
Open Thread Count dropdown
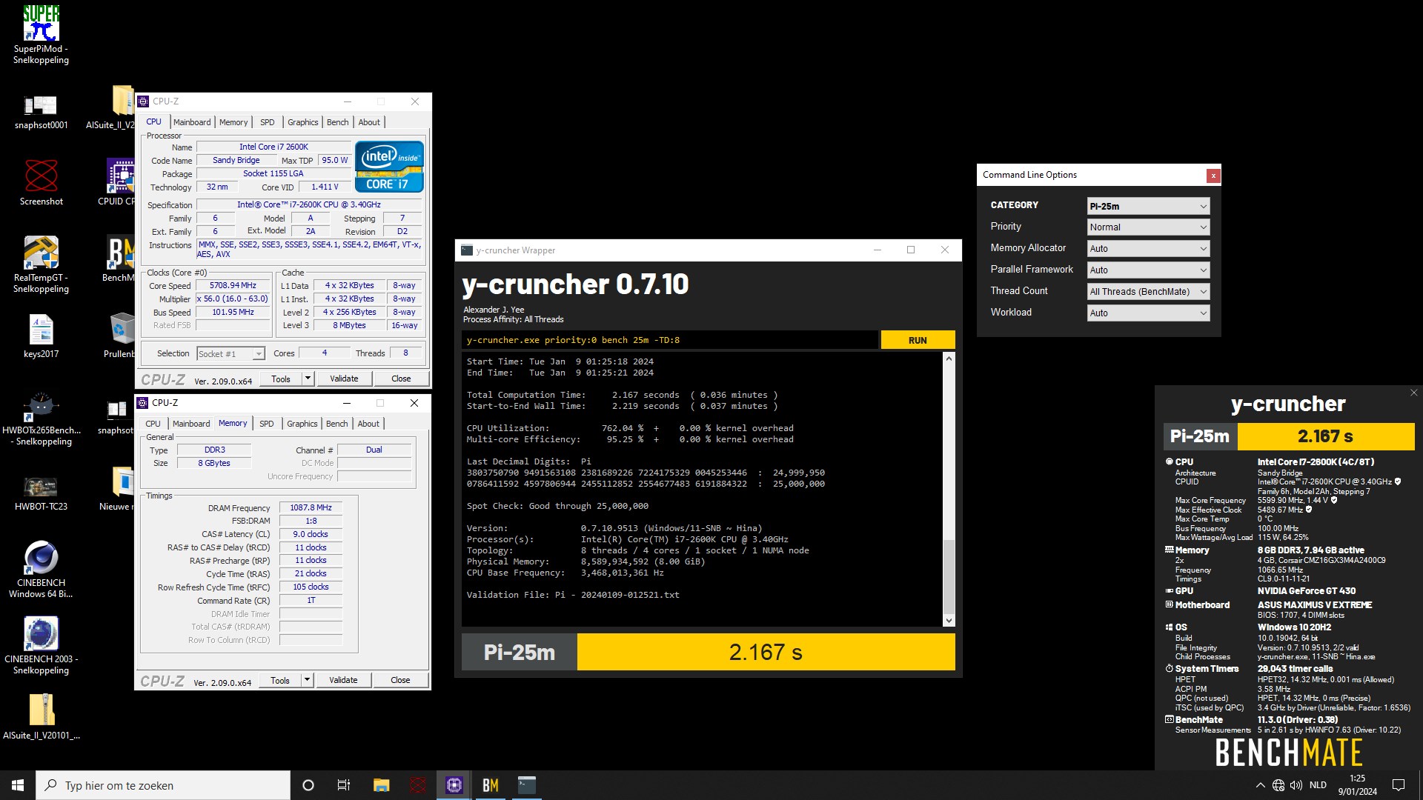coord(1148,292)
